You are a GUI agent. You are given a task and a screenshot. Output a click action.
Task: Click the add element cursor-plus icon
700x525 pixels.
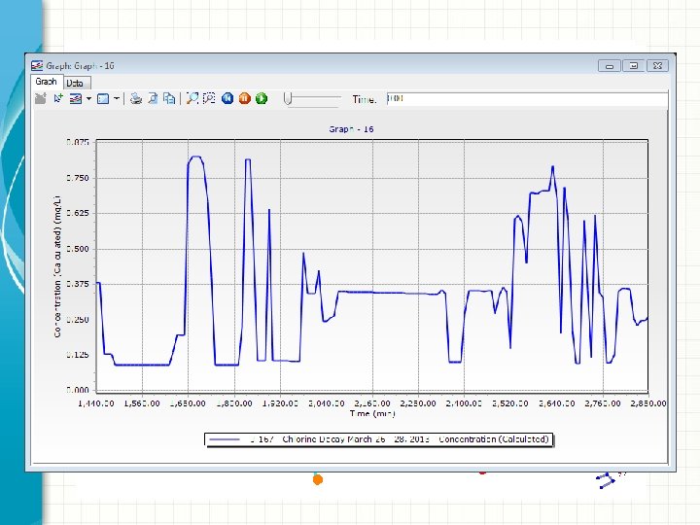coord(58,98)
